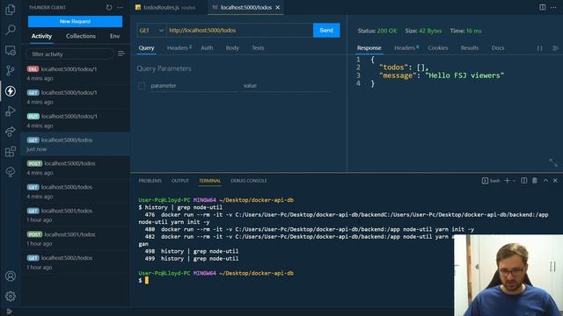The height and width of the screenshot is (316, 563).
Task: Toggle the query parameter checkbox
Action: point(142,86)
